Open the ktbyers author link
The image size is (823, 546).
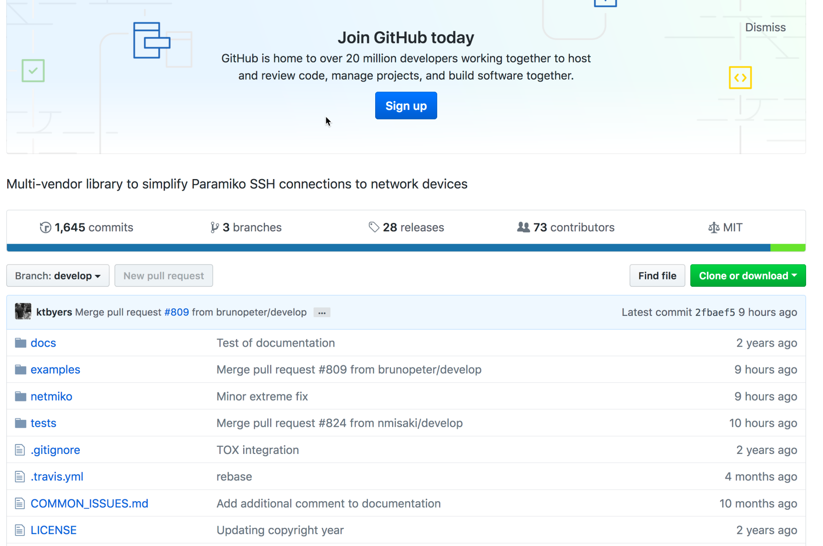54,312
